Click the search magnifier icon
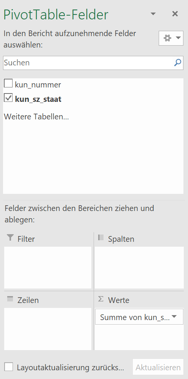 coord(178,63)
